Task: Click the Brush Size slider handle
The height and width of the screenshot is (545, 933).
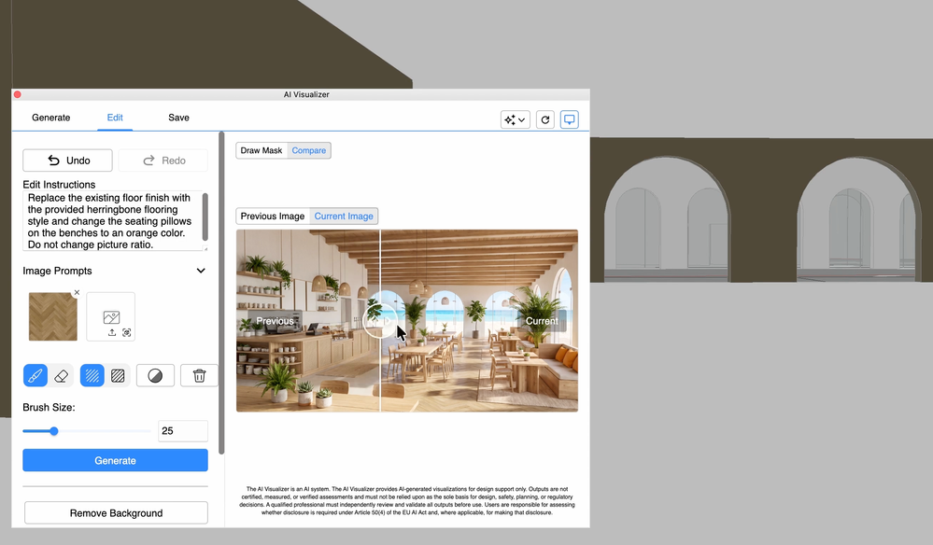Action: [54, 431]
